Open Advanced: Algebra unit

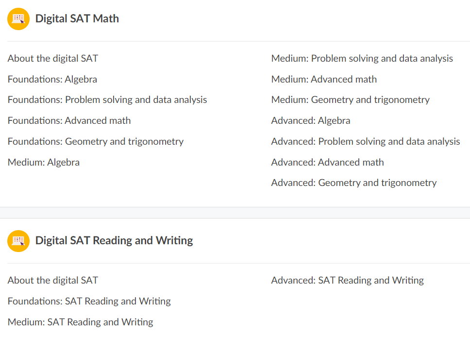pyautogui.click(x=311, y=121)
